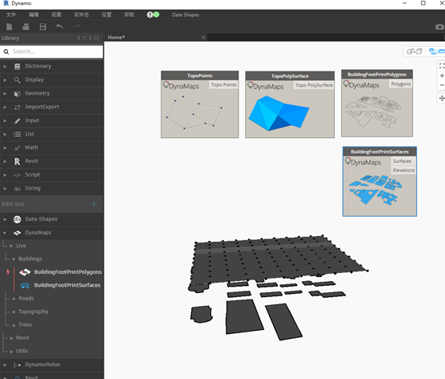Click the Undo arrow icon
445x379 pixels.
click(x=59, y=26)
